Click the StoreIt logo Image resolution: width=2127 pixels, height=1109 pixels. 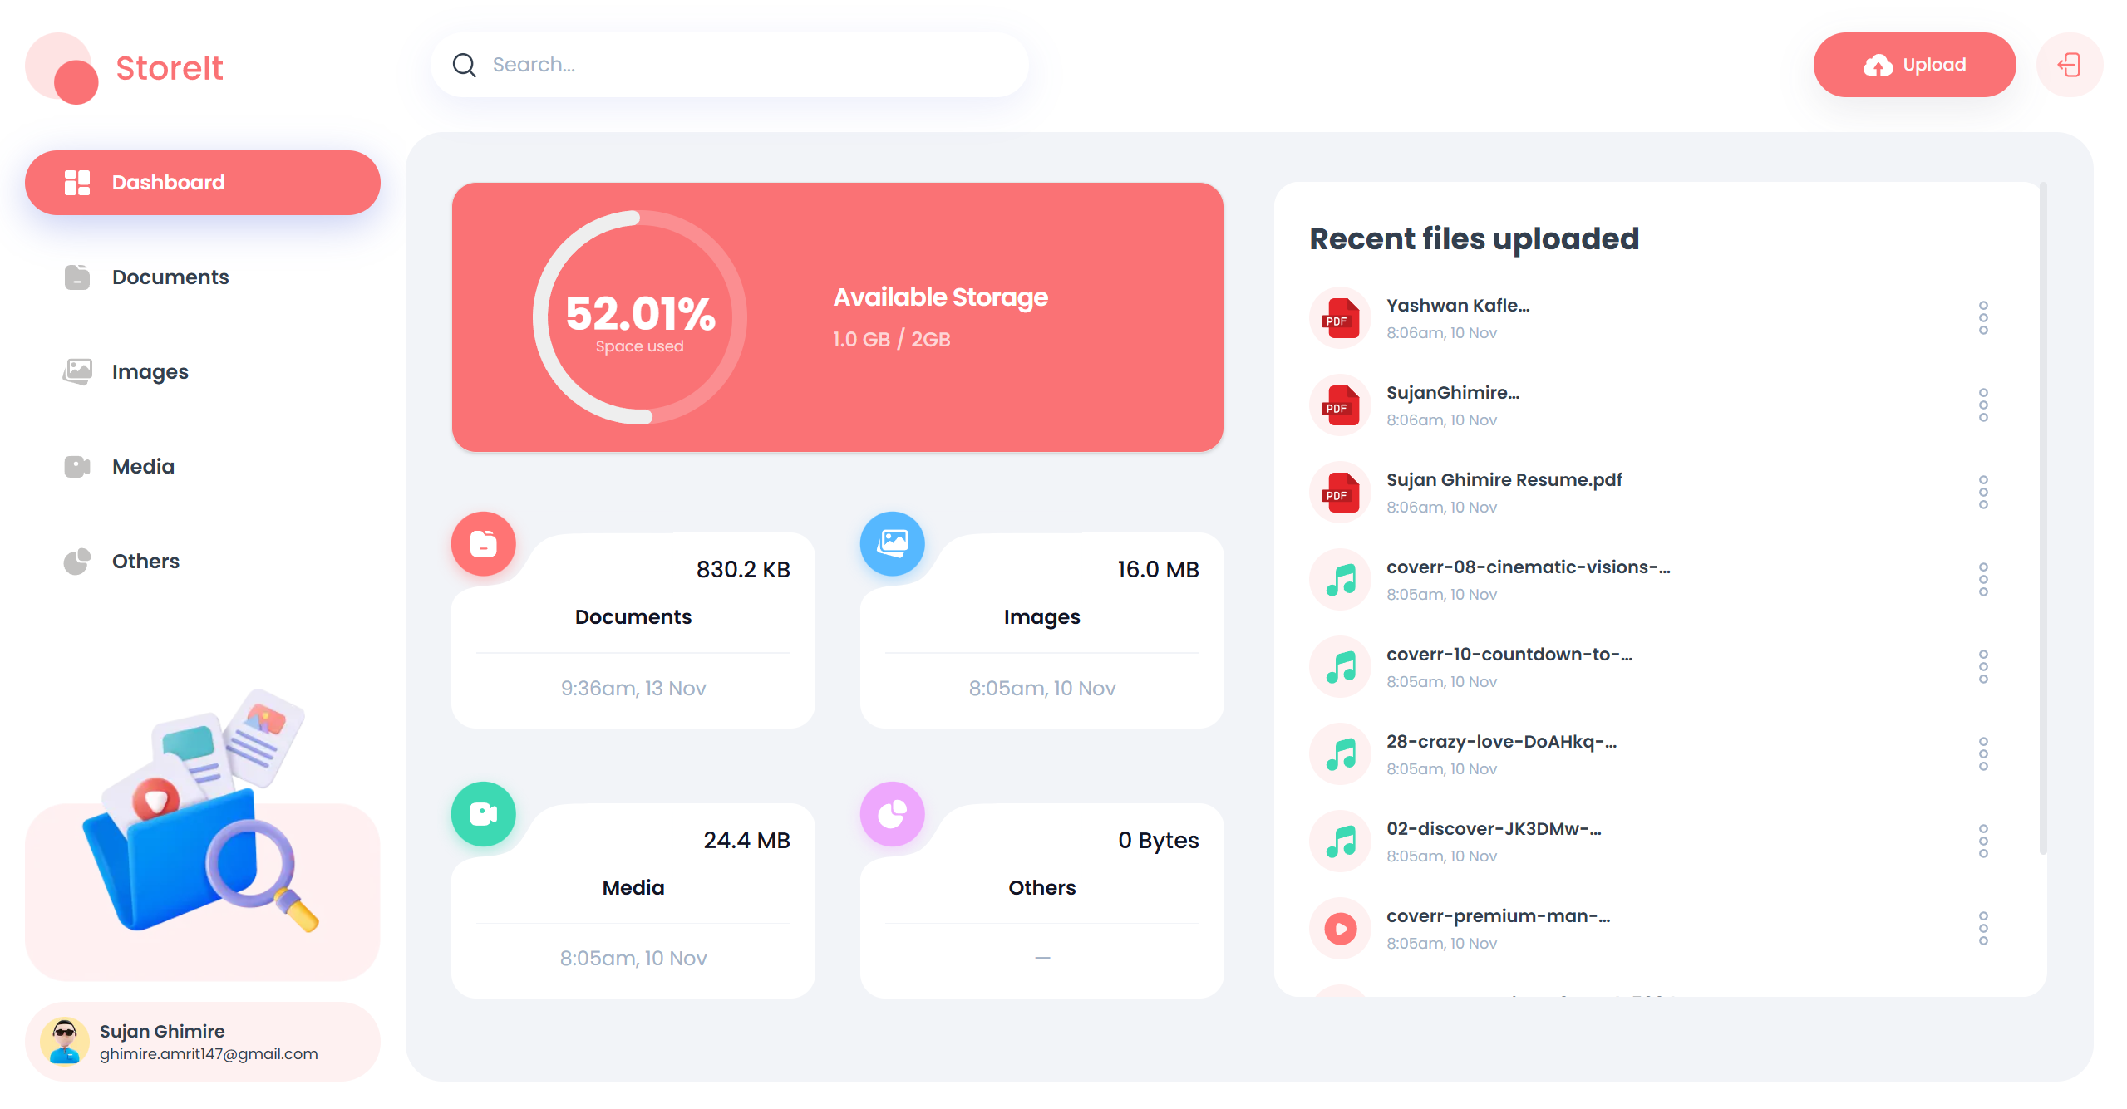(125, 68)
